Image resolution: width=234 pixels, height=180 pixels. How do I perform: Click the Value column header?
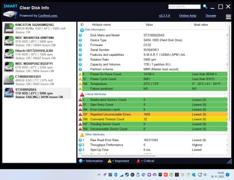[149, 25]
